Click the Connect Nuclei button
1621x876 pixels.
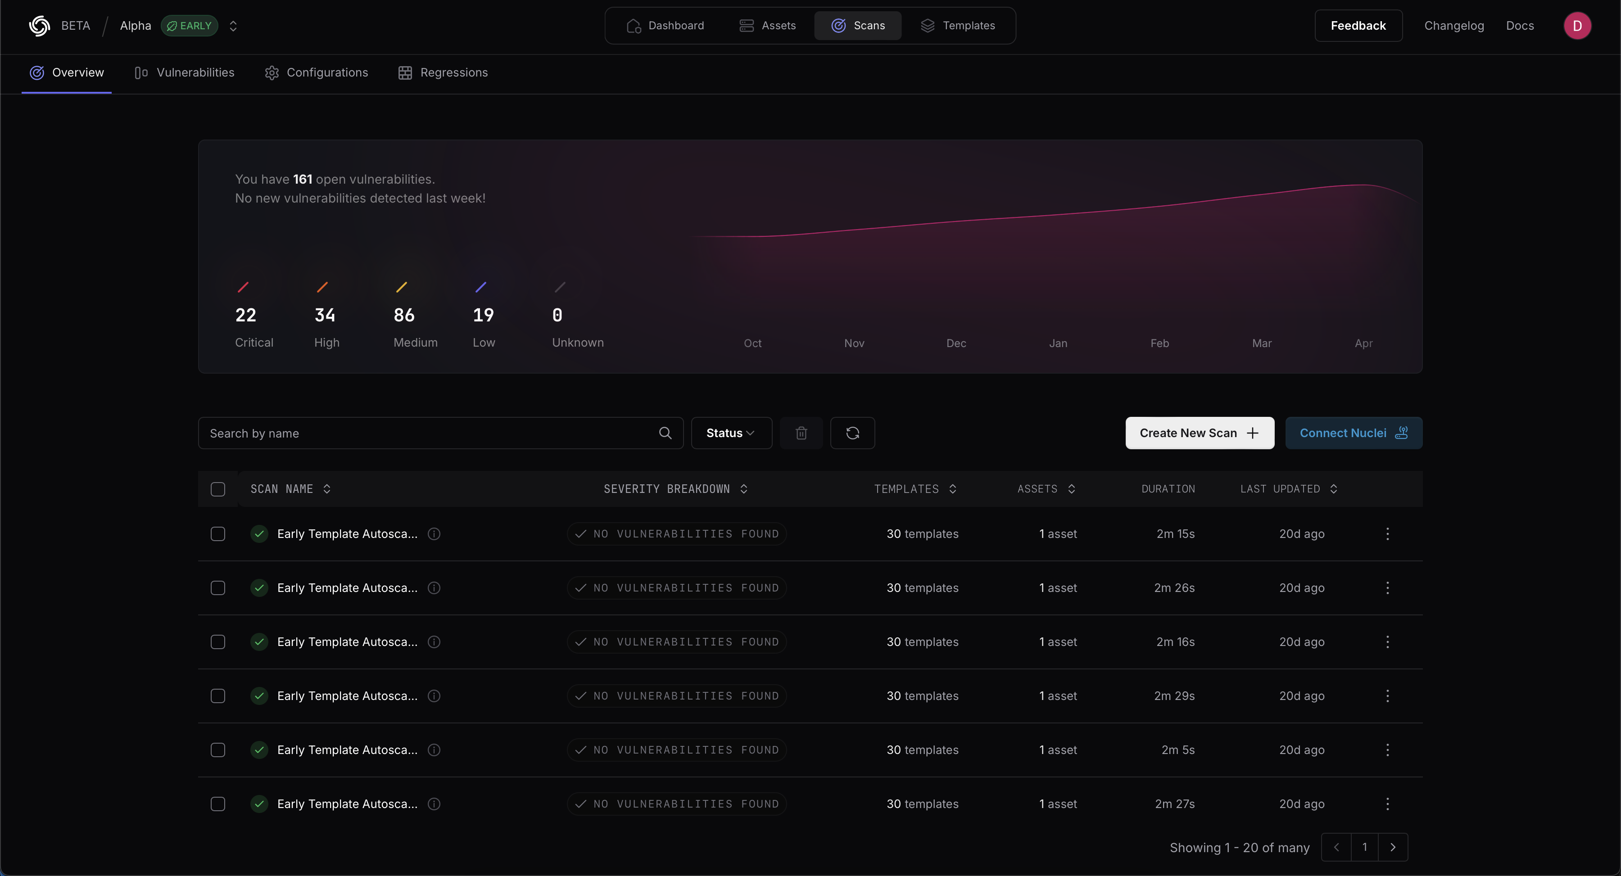point(1353,433)
